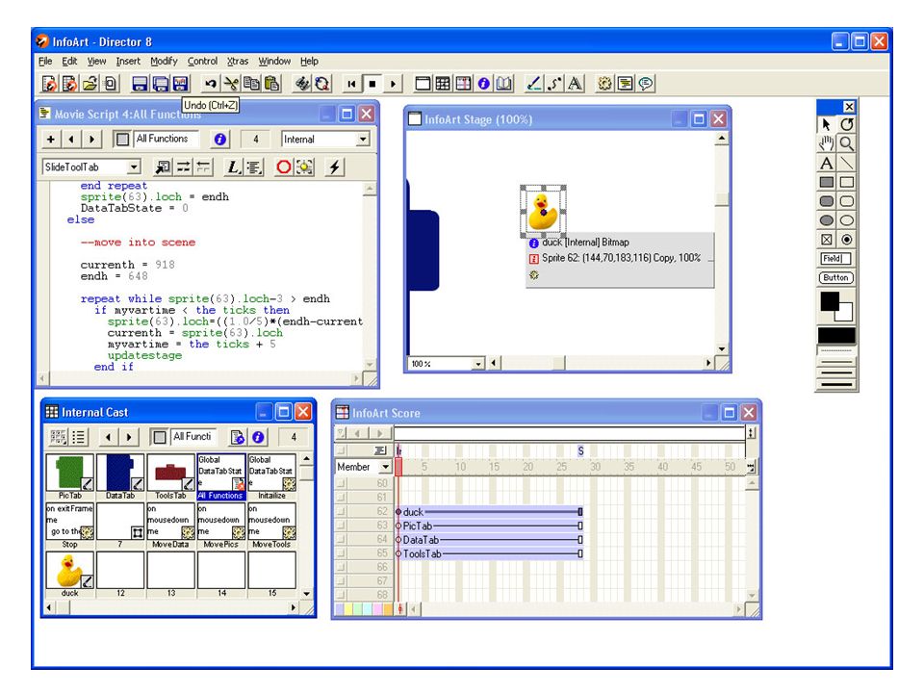Open the Window menu

274,61
